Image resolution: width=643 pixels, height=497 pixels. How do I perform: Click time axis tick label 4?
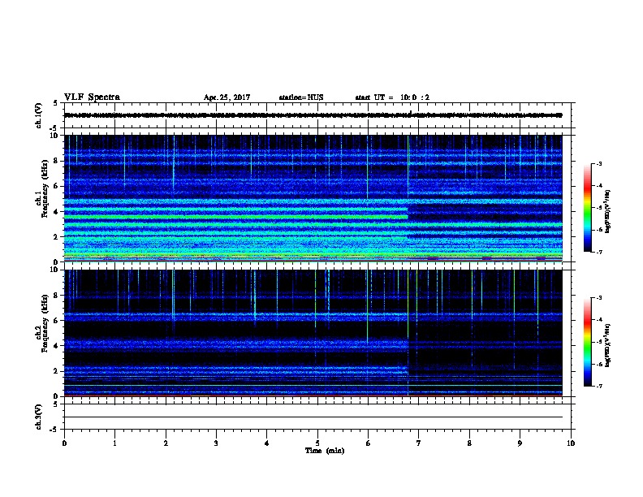[x=267, y=443]
